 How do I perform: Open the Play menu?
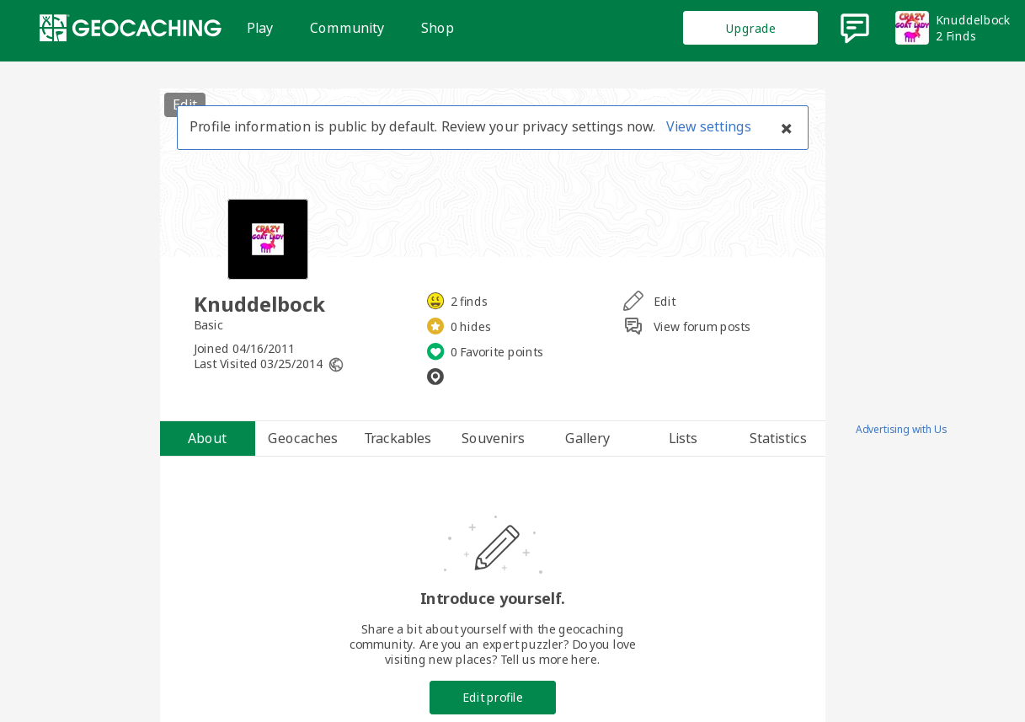click(x=259, y=28)
